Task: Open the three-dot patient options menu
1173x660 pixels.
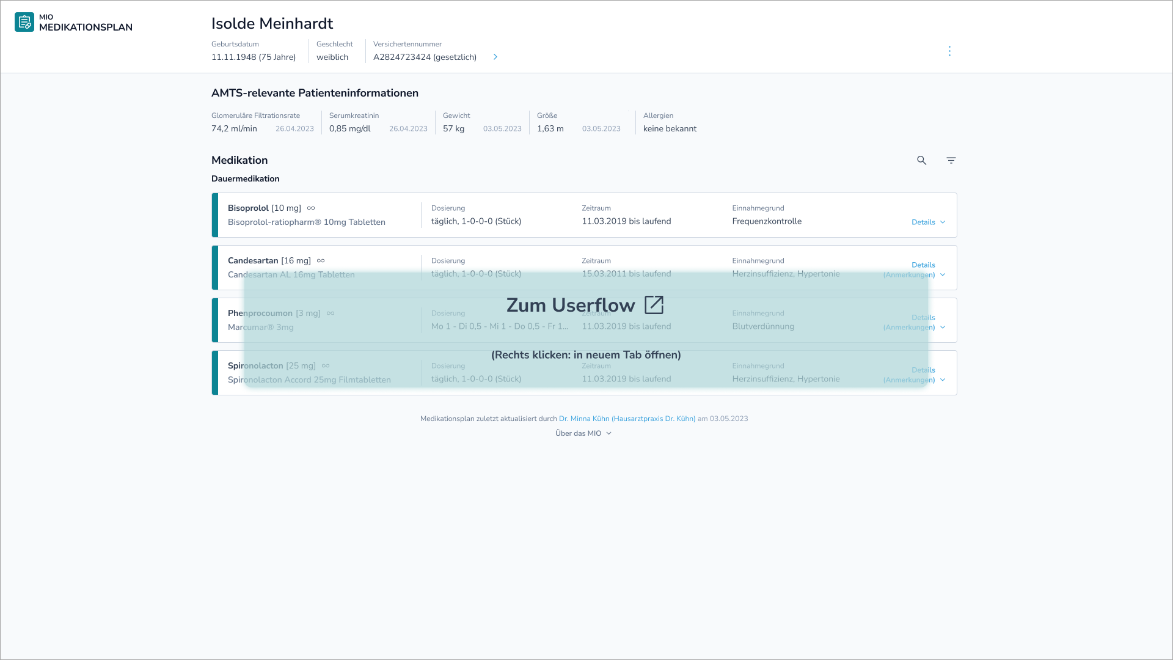Action: point(949,51)
